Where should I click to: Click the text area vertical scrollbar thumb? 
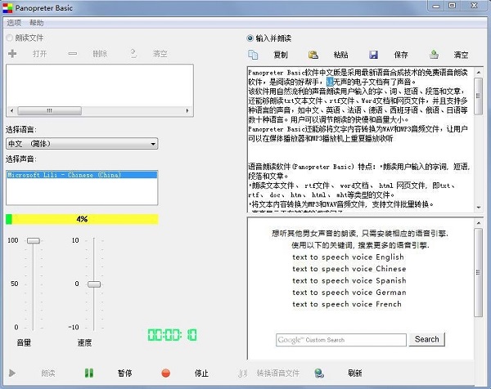tap(478, 96)
